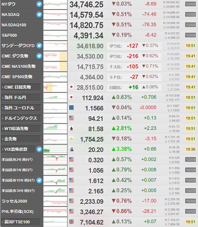Click the Twitter icon beside 米国債券10年利回り
Viewport: 198px width, 227px height.
click(39, 180)
